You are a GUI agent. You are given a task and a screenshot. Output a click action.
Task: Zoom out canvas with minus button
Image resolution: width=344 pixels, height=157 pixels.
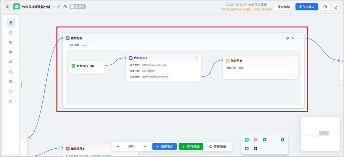pos(118,147)
